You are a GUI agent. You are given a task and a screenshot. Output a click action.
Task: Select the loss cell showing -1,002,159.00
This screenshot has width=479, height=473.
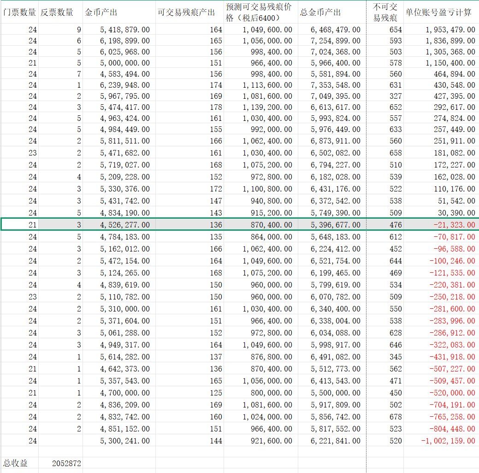tap(441, 441)
